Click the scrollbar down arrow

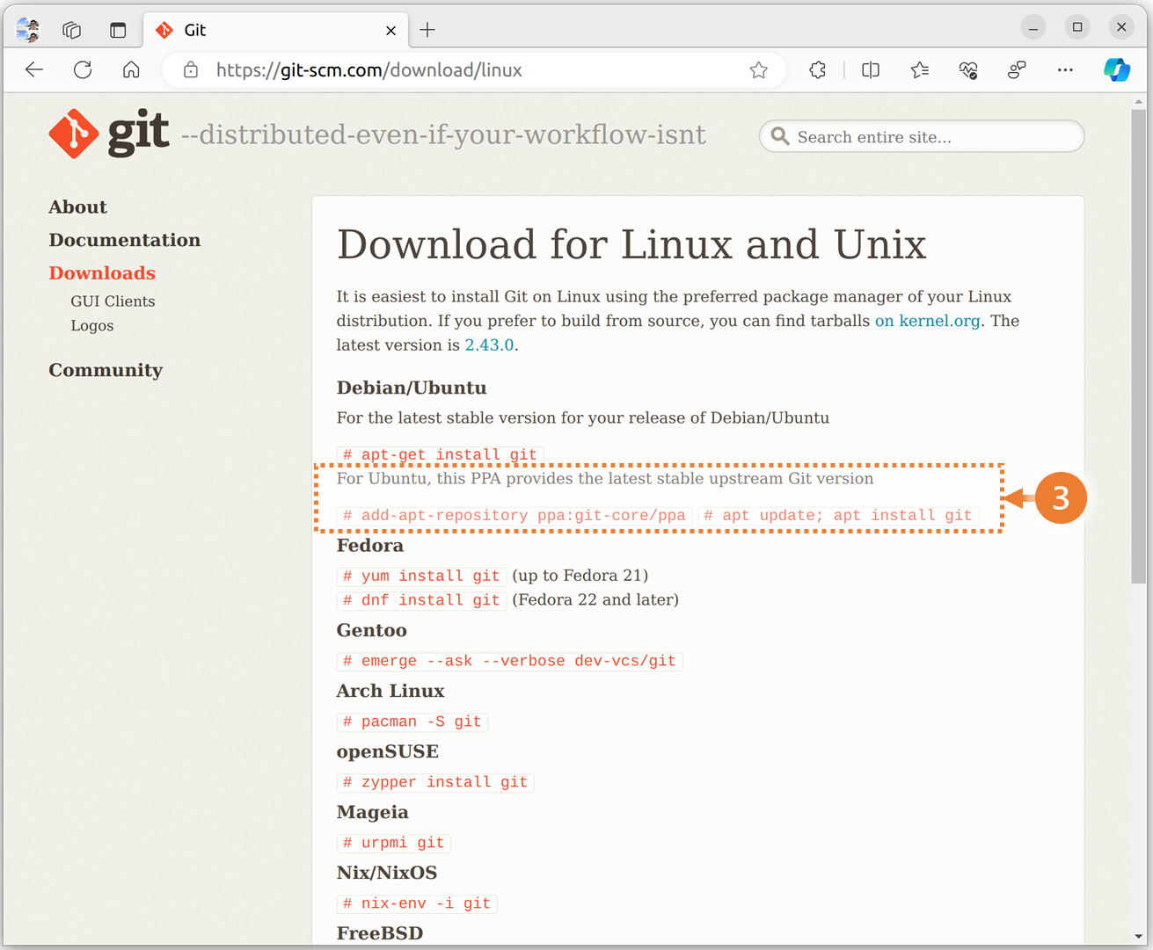pos(1138,937)
